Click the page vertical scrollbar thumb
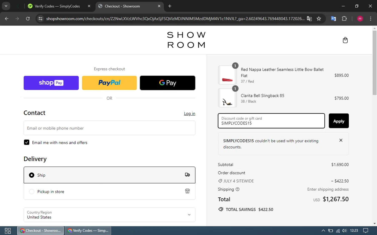Viewport: 377px width, 235px height. [374, 63]
